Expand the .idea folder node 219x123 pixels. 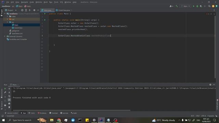8,16
